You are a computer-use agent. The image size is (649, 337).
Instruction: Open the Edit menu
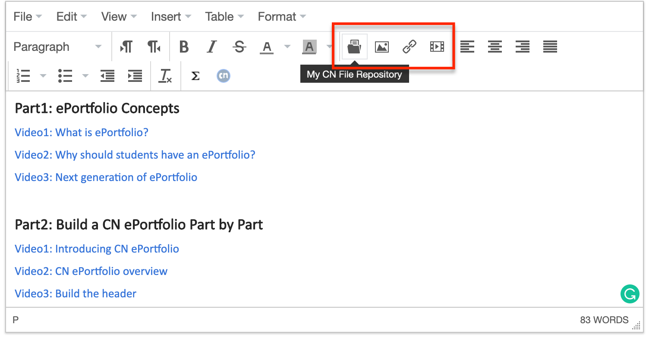[71, 17]
